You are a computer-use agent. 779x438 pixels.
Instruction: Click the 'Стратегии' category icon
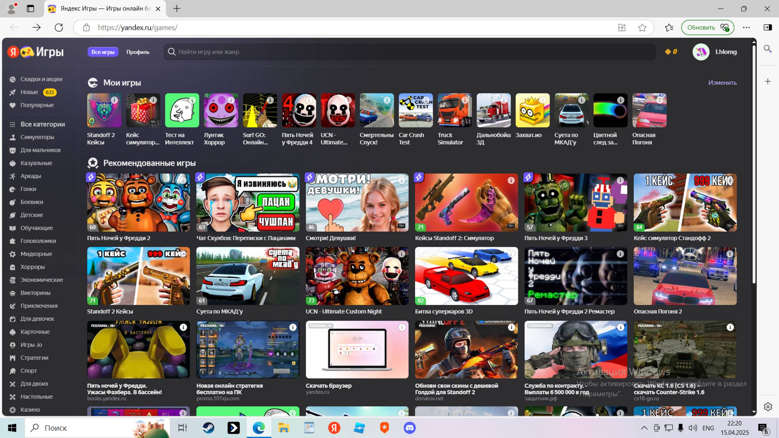pyautogui.click(x=13, y=358)
